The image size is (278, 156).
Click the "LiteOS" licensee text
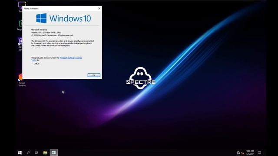click(x=36, y=64)
